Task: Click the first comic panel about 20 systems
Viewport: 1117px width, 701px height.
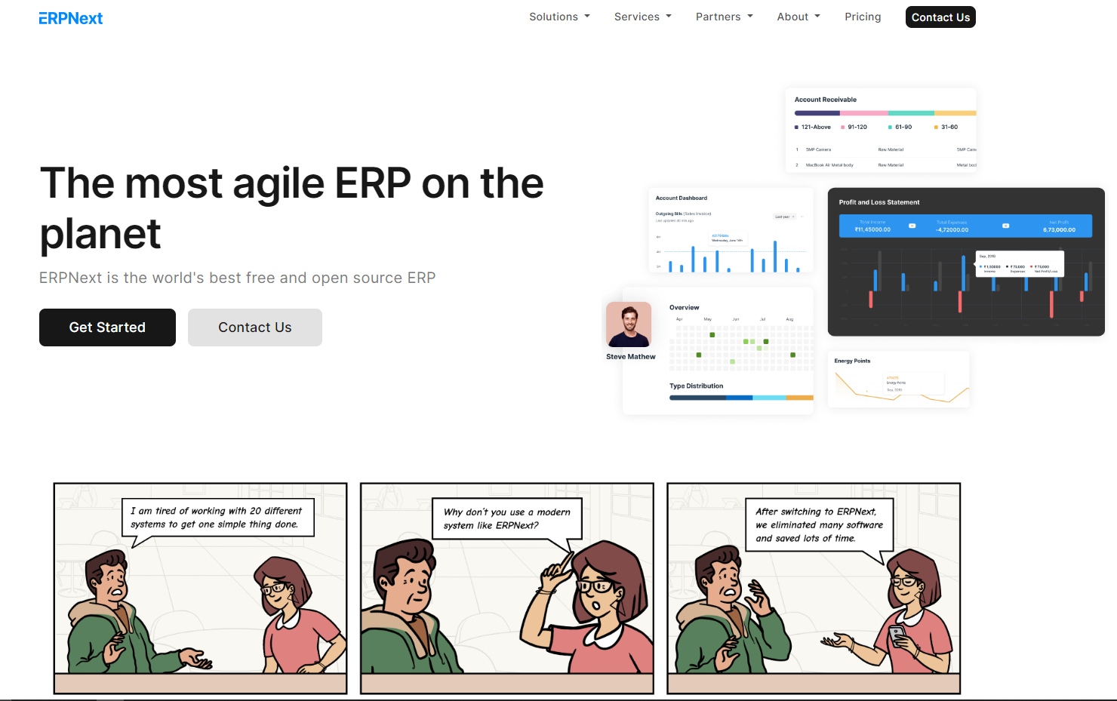Action: [200, 588]
